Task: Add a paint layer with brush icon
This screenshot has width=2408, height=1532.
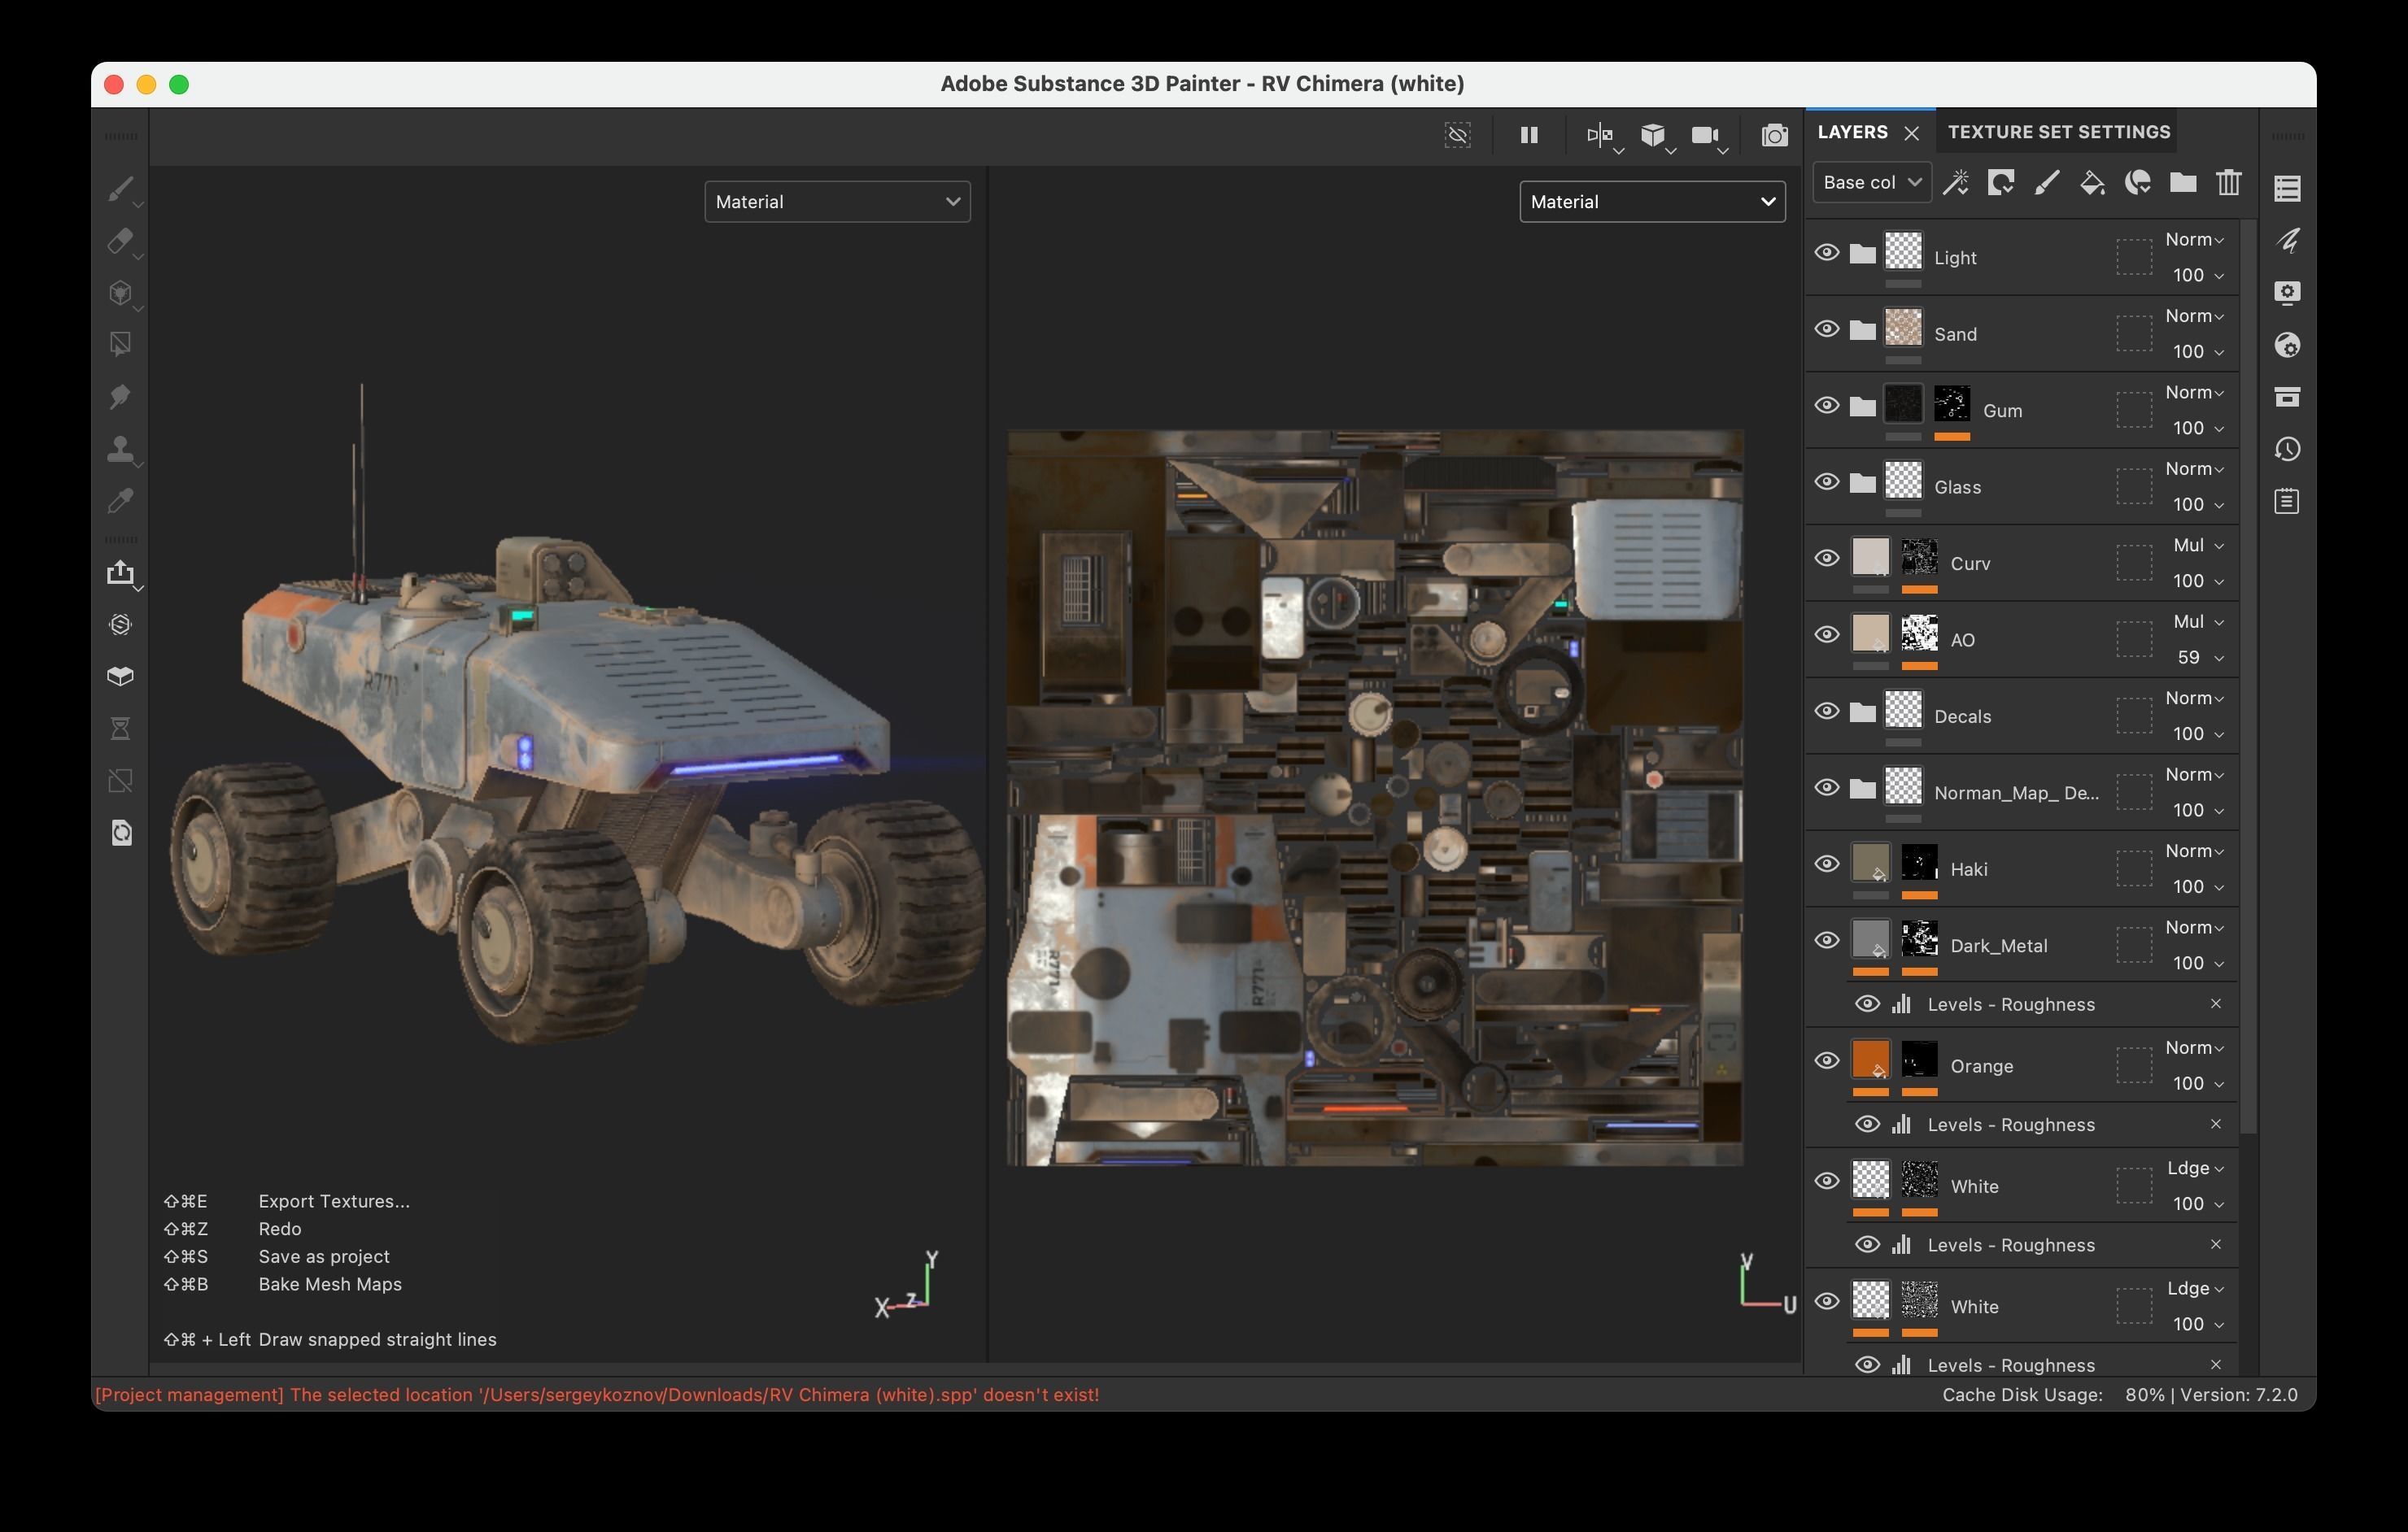Action: click(2046, 182)
